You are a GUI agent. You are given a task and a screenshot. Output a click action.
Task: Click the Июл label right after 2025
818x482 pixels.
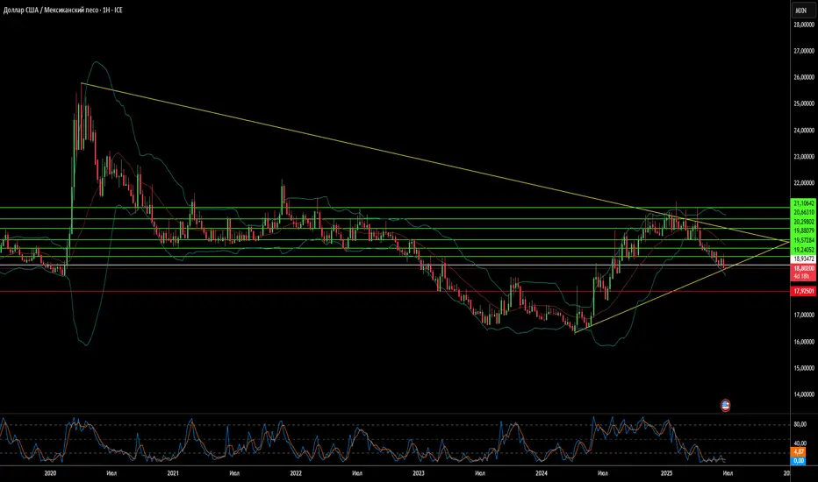click(728, 473)
